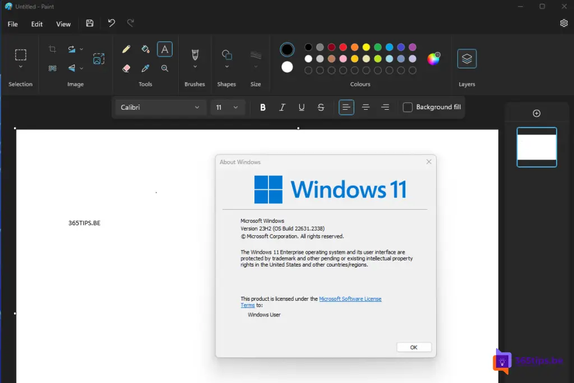Open Paint settings gear
574x383 pixels.
click(564, 24)
